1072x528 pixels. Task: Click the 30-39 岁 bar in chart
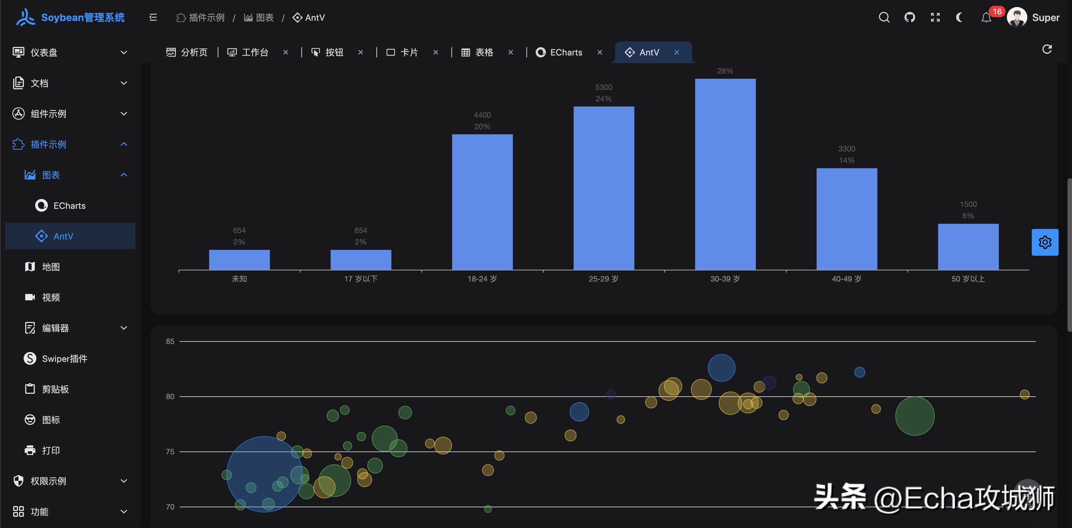pyautogui.click(x=725, y=175)
